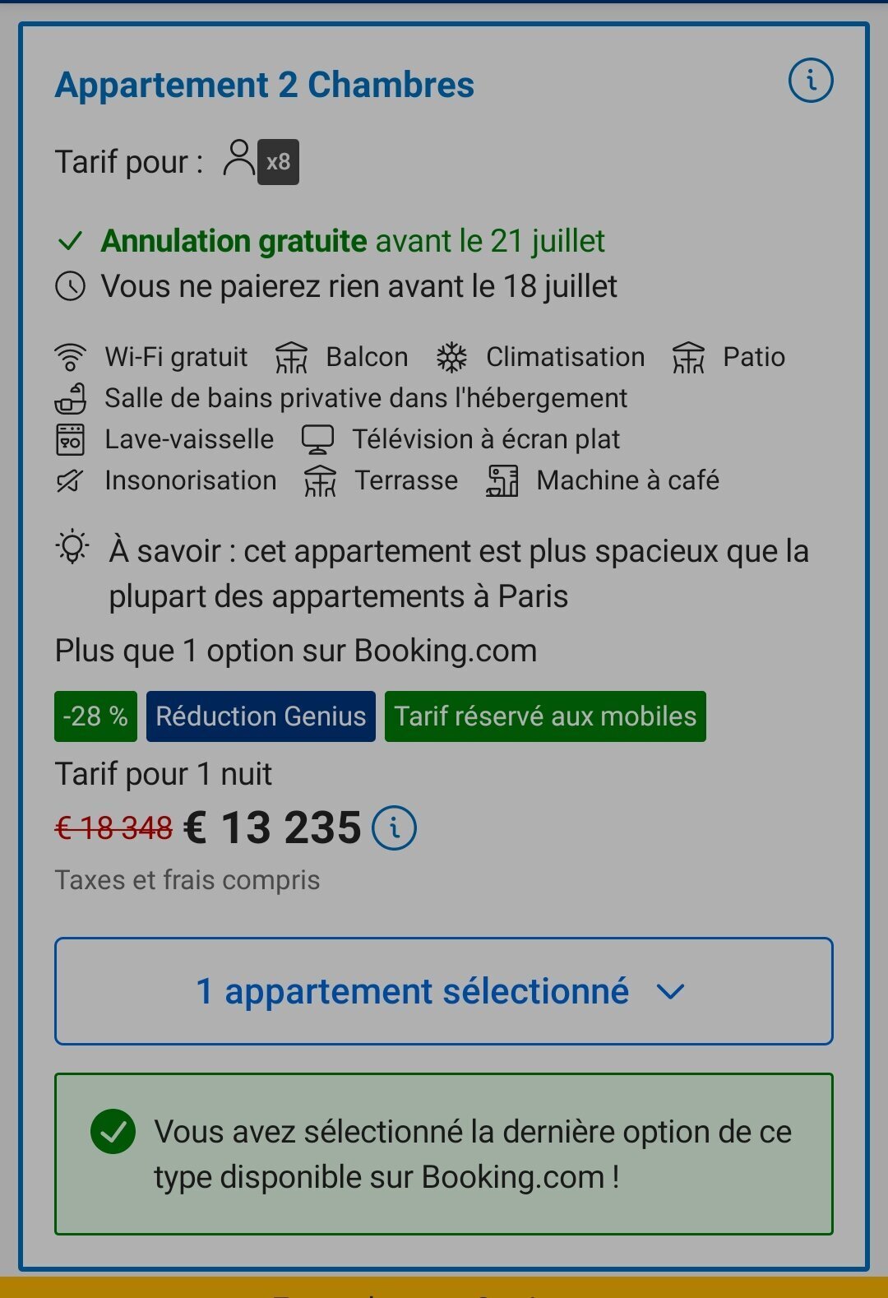This screenshot has width=888, height=1298.
Task: Tap the green checkmark in confirmation banner
Action: pyautogui.click(x=113, y=1131)
